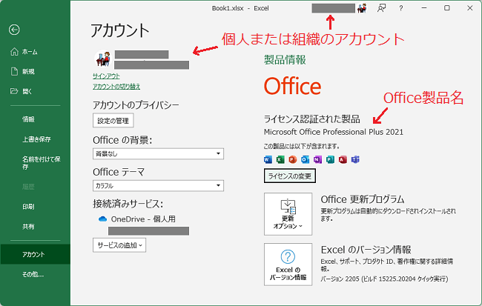Click the 開く folder icon
The width and height of the screenshot is (482, 306).
pos(14,91)
